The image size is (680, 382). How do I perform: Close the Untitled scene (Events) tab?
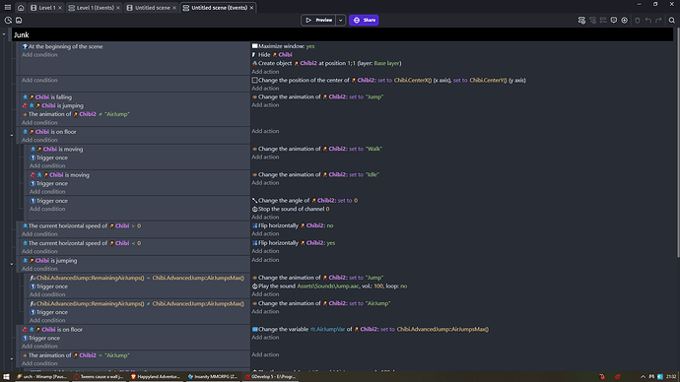pyautogui.click(x=251, y=8)
